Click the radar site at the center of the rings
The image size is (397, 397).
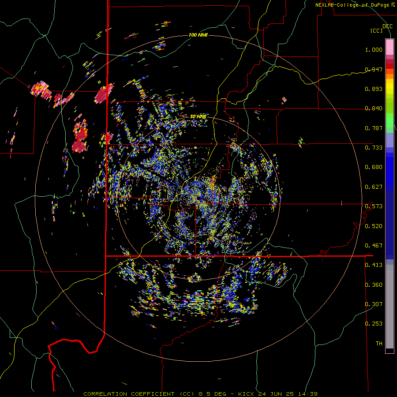pos(198,198)
